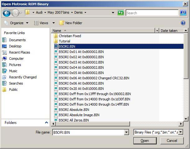Open the File name dropdown arrow
Image resolution: width=190 pixels, height=149 pixels.
(127, 132)
